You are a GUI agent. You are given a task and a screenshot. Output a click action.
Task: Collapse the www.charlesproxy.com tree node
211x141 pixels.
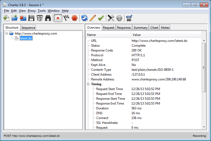click(x=7, y=34)
